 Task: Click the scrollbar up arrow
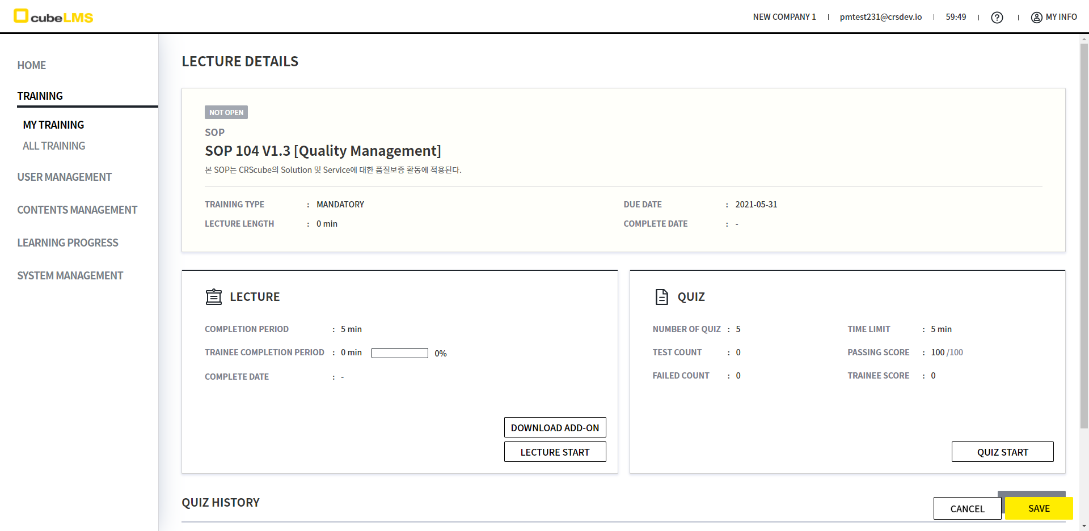(1084, 39)
